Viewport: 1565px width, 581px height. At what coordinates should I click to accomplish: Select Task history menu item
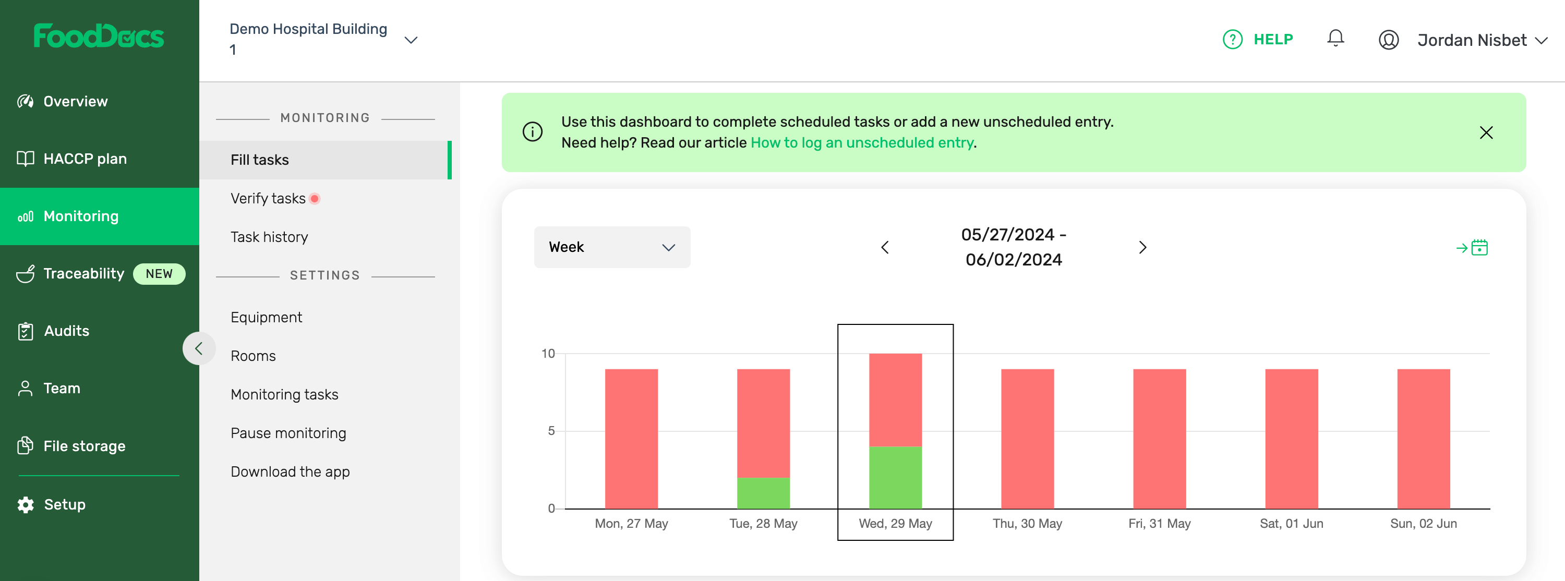click(x=269, y=237)
